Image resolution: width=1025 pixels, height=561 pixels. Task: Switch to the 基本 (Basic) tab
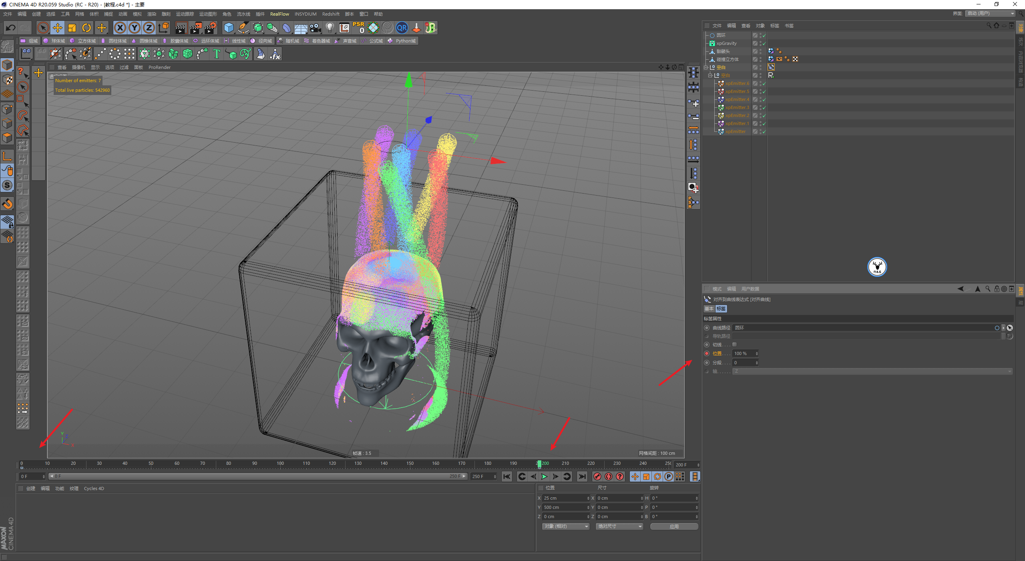point(709,309)
